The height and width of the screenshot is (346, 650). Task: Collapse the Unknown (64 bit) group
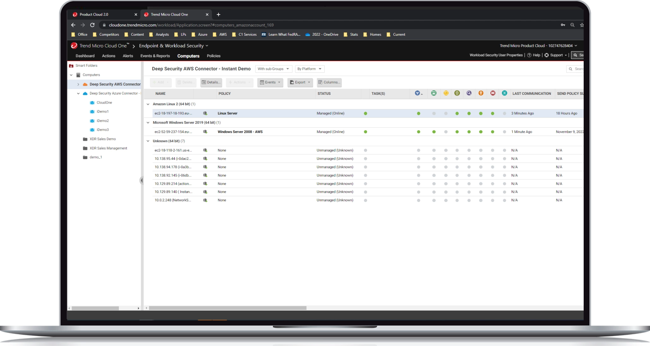click(148, 141)
